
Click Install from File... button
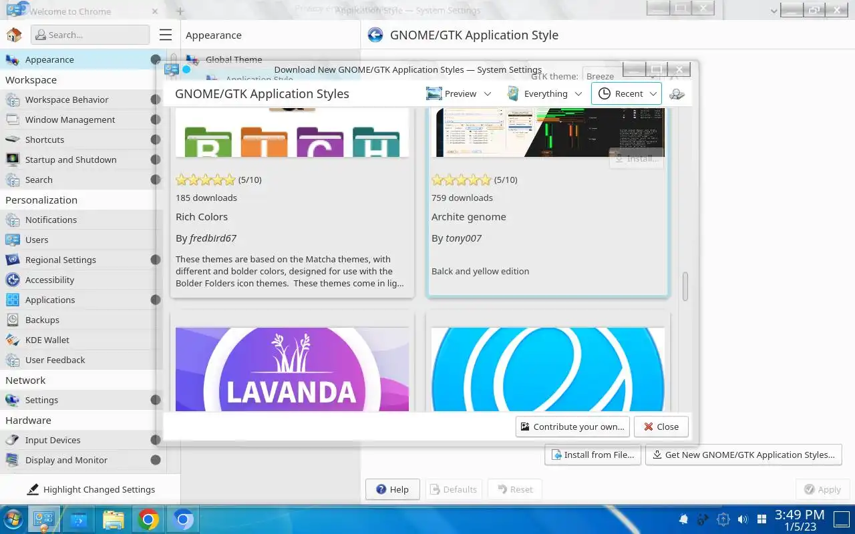(x=593, y=455)
